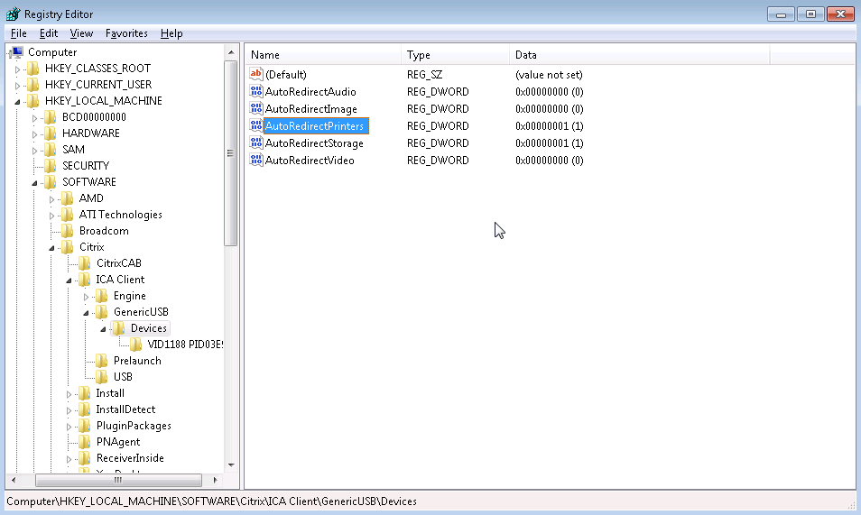The height and width of the screenshot is (515, 861).
Task: Click the tree pane scroll down arrow
Action: click(231, 465)
